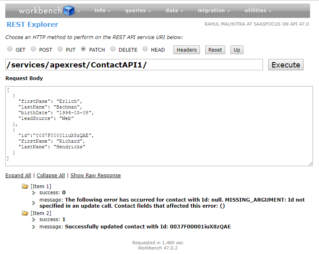Open the migration menu
Image resolution: width=319 pixels, height=254 pixels.
214,11
